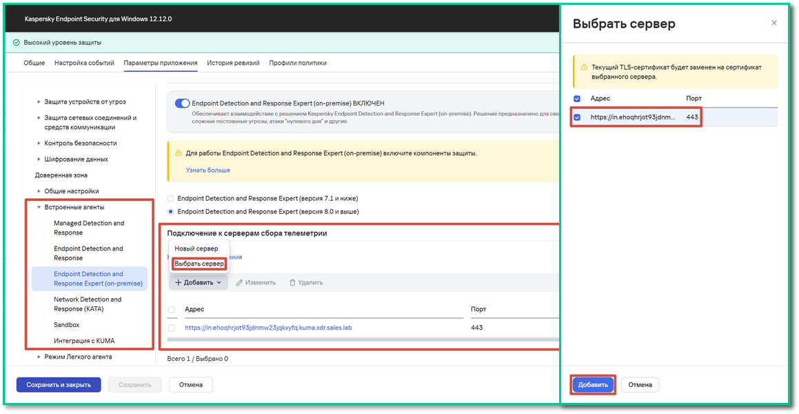Viewport: 799px width, 414px height.
Task: Open the kuma.xdr.sales.lab server link
Action: 268,328
